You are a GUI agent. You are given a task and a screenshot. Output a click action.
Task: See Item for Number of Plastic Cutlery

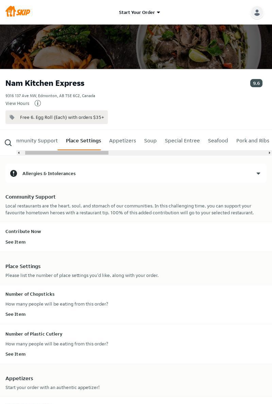click(15, 354)
